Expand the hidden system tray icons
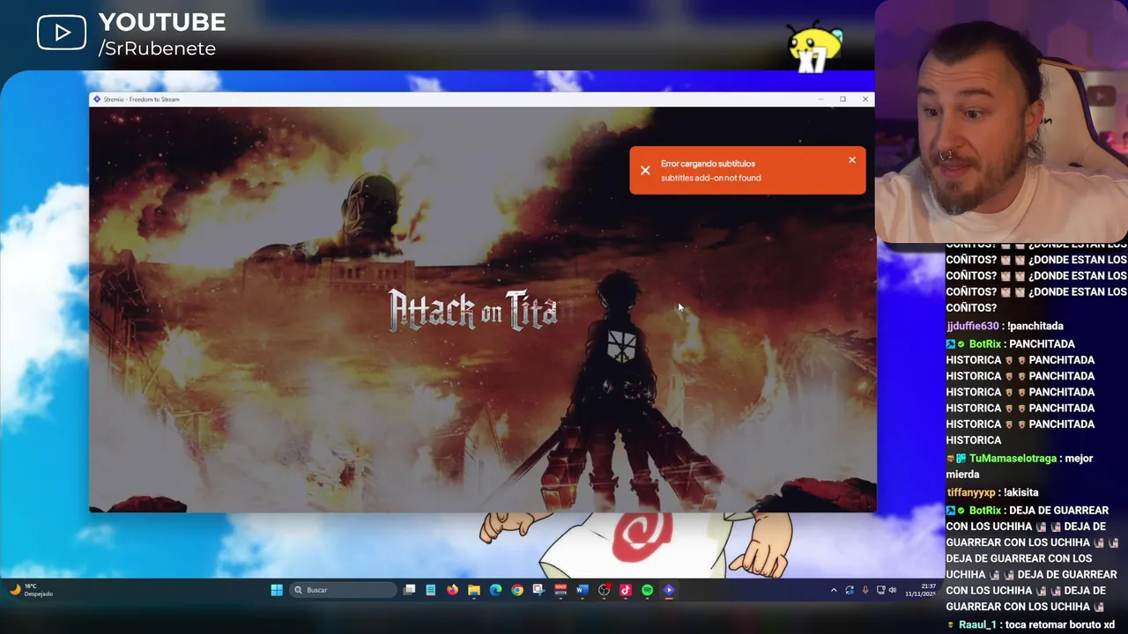This screenshot has width=1128, height=634. tap(834, 590)
